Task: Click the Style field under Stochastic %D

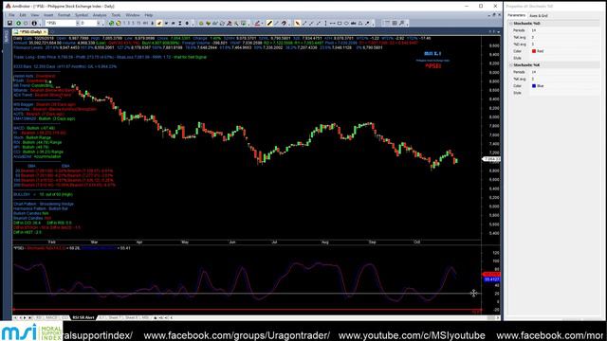Action: pyautogui.click(x=565, y=58)
